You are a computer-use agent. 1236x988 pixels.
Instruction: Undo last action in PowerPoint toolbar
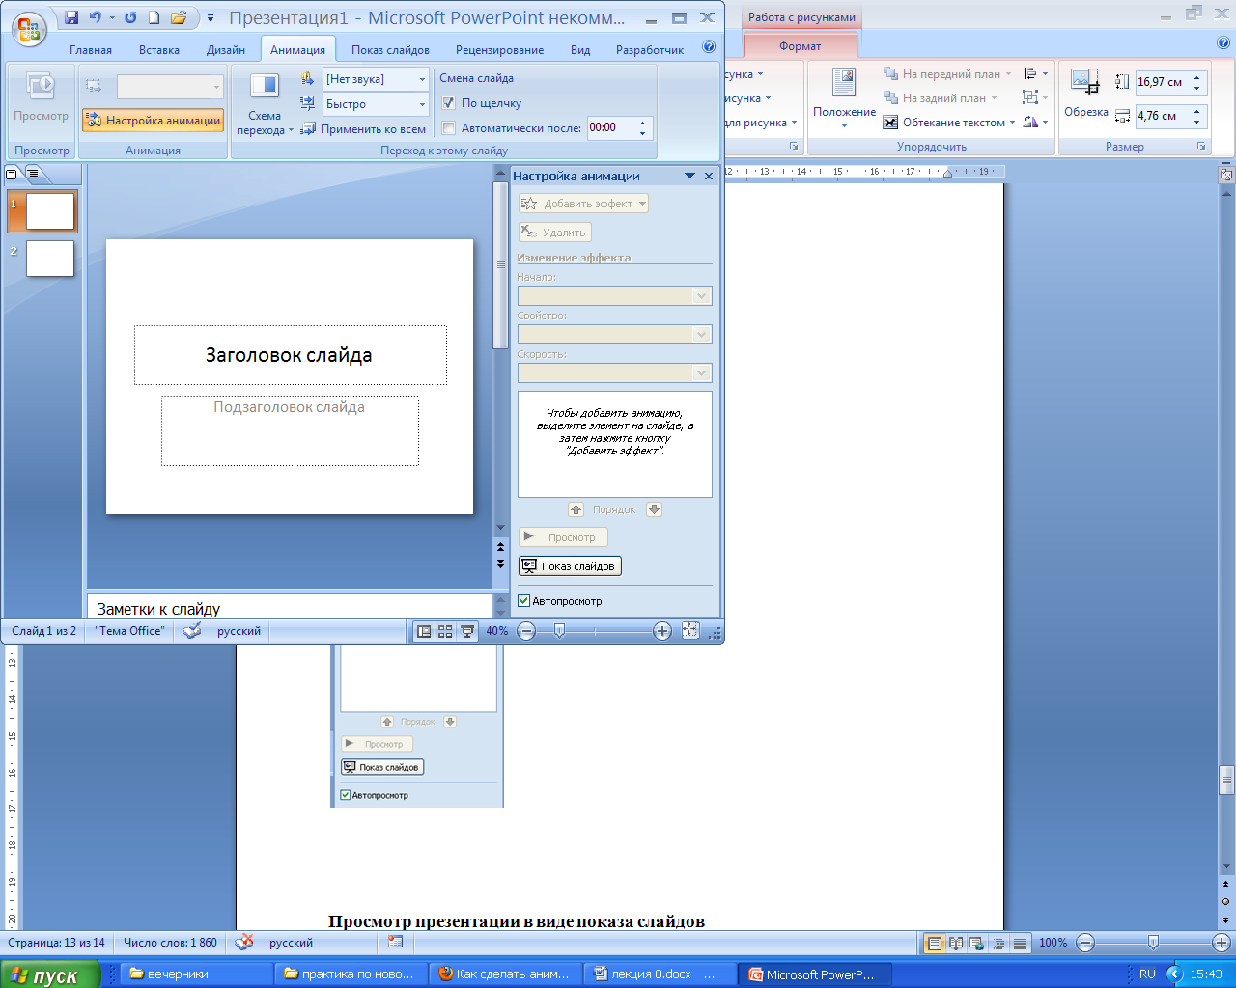click(95, 17)
